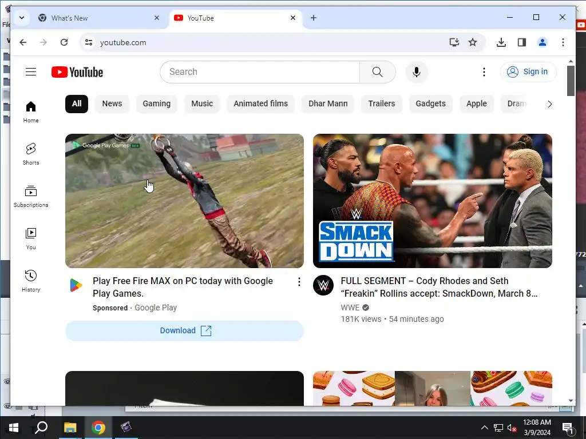Go back with the browser back arrow
Screen dimensions: 586x439
[x=23, y=42]
